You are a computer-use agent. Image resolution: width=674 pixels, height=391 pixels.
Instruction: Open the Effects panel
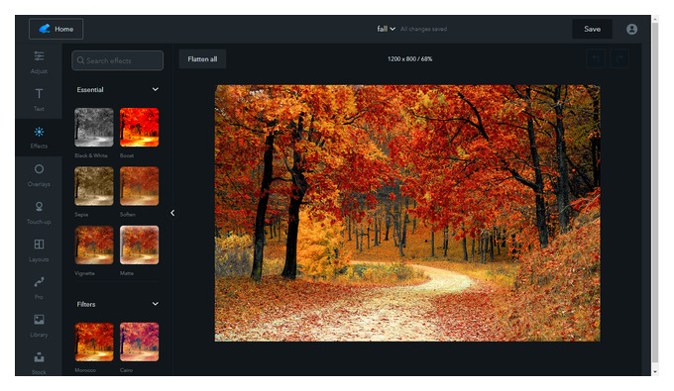pos(39,138)
